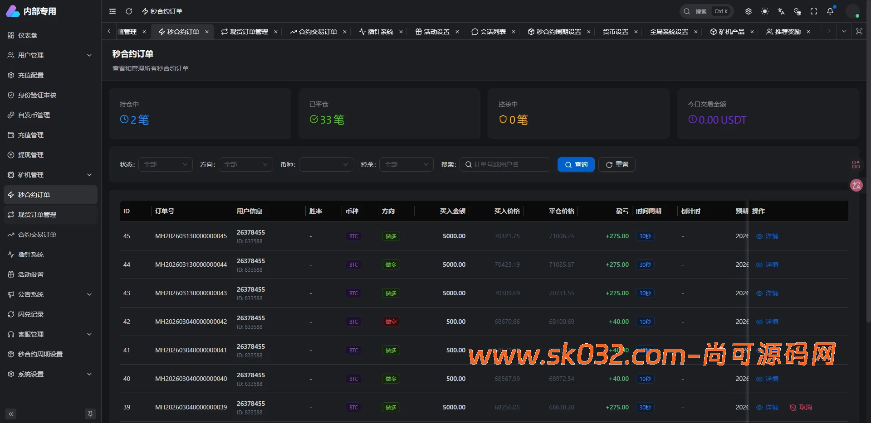Expand the 用户管理 sidebar group

pyautogui.click(x=50, y=55)
